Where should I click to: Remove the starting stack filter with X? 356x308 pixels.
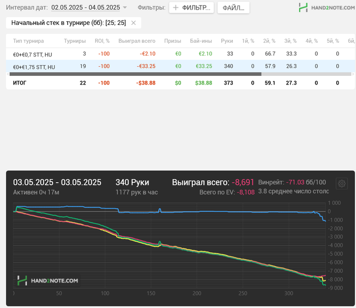tap(133, 23)
